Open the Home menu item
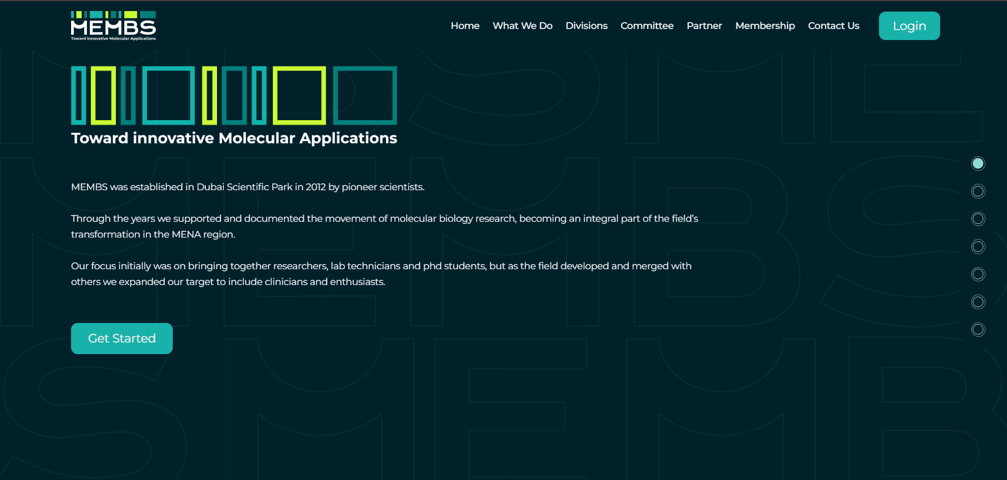This screenshot has width=1007, height=480. click(465, 26)
